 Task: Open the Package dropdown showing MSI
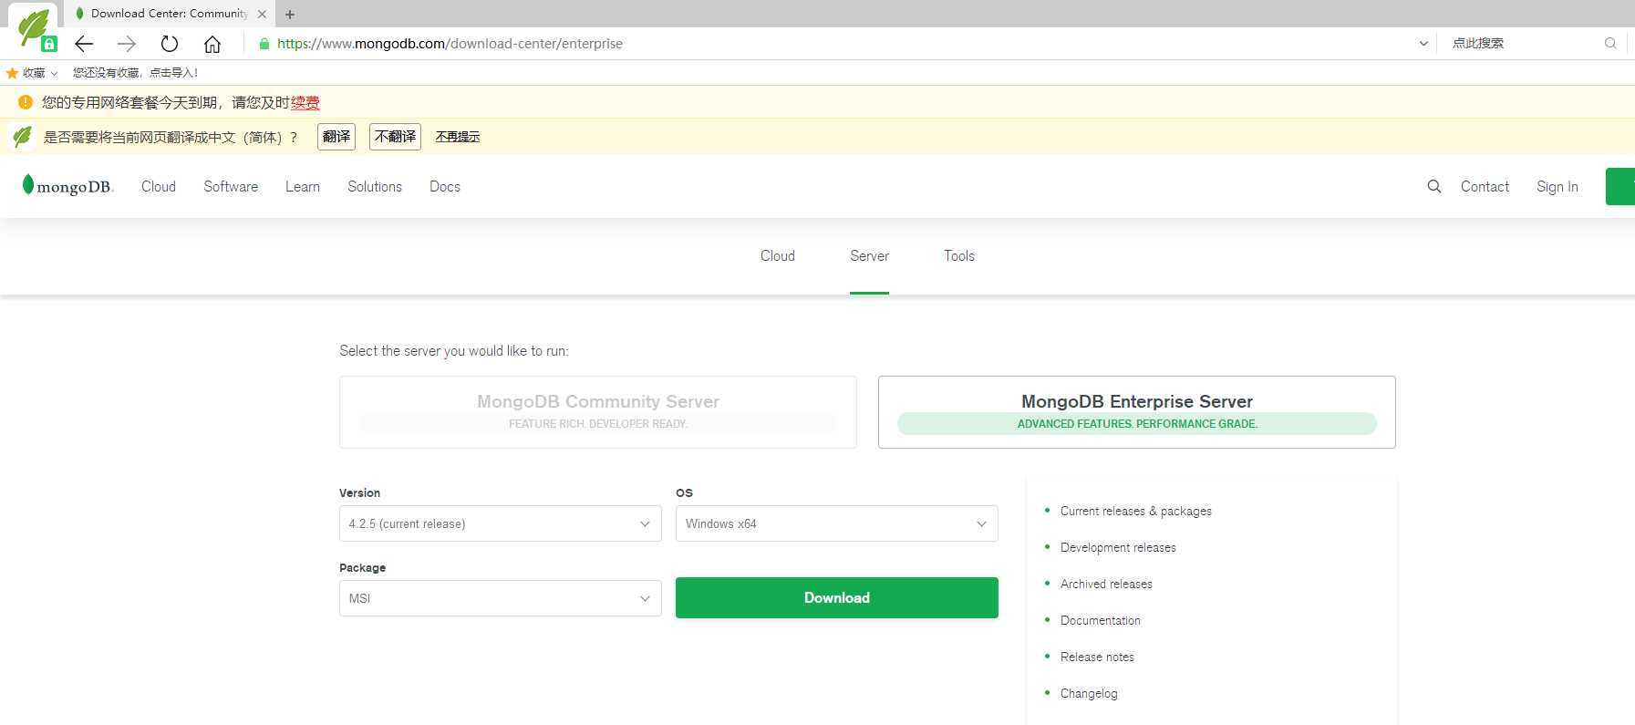[x=501, y=598]
